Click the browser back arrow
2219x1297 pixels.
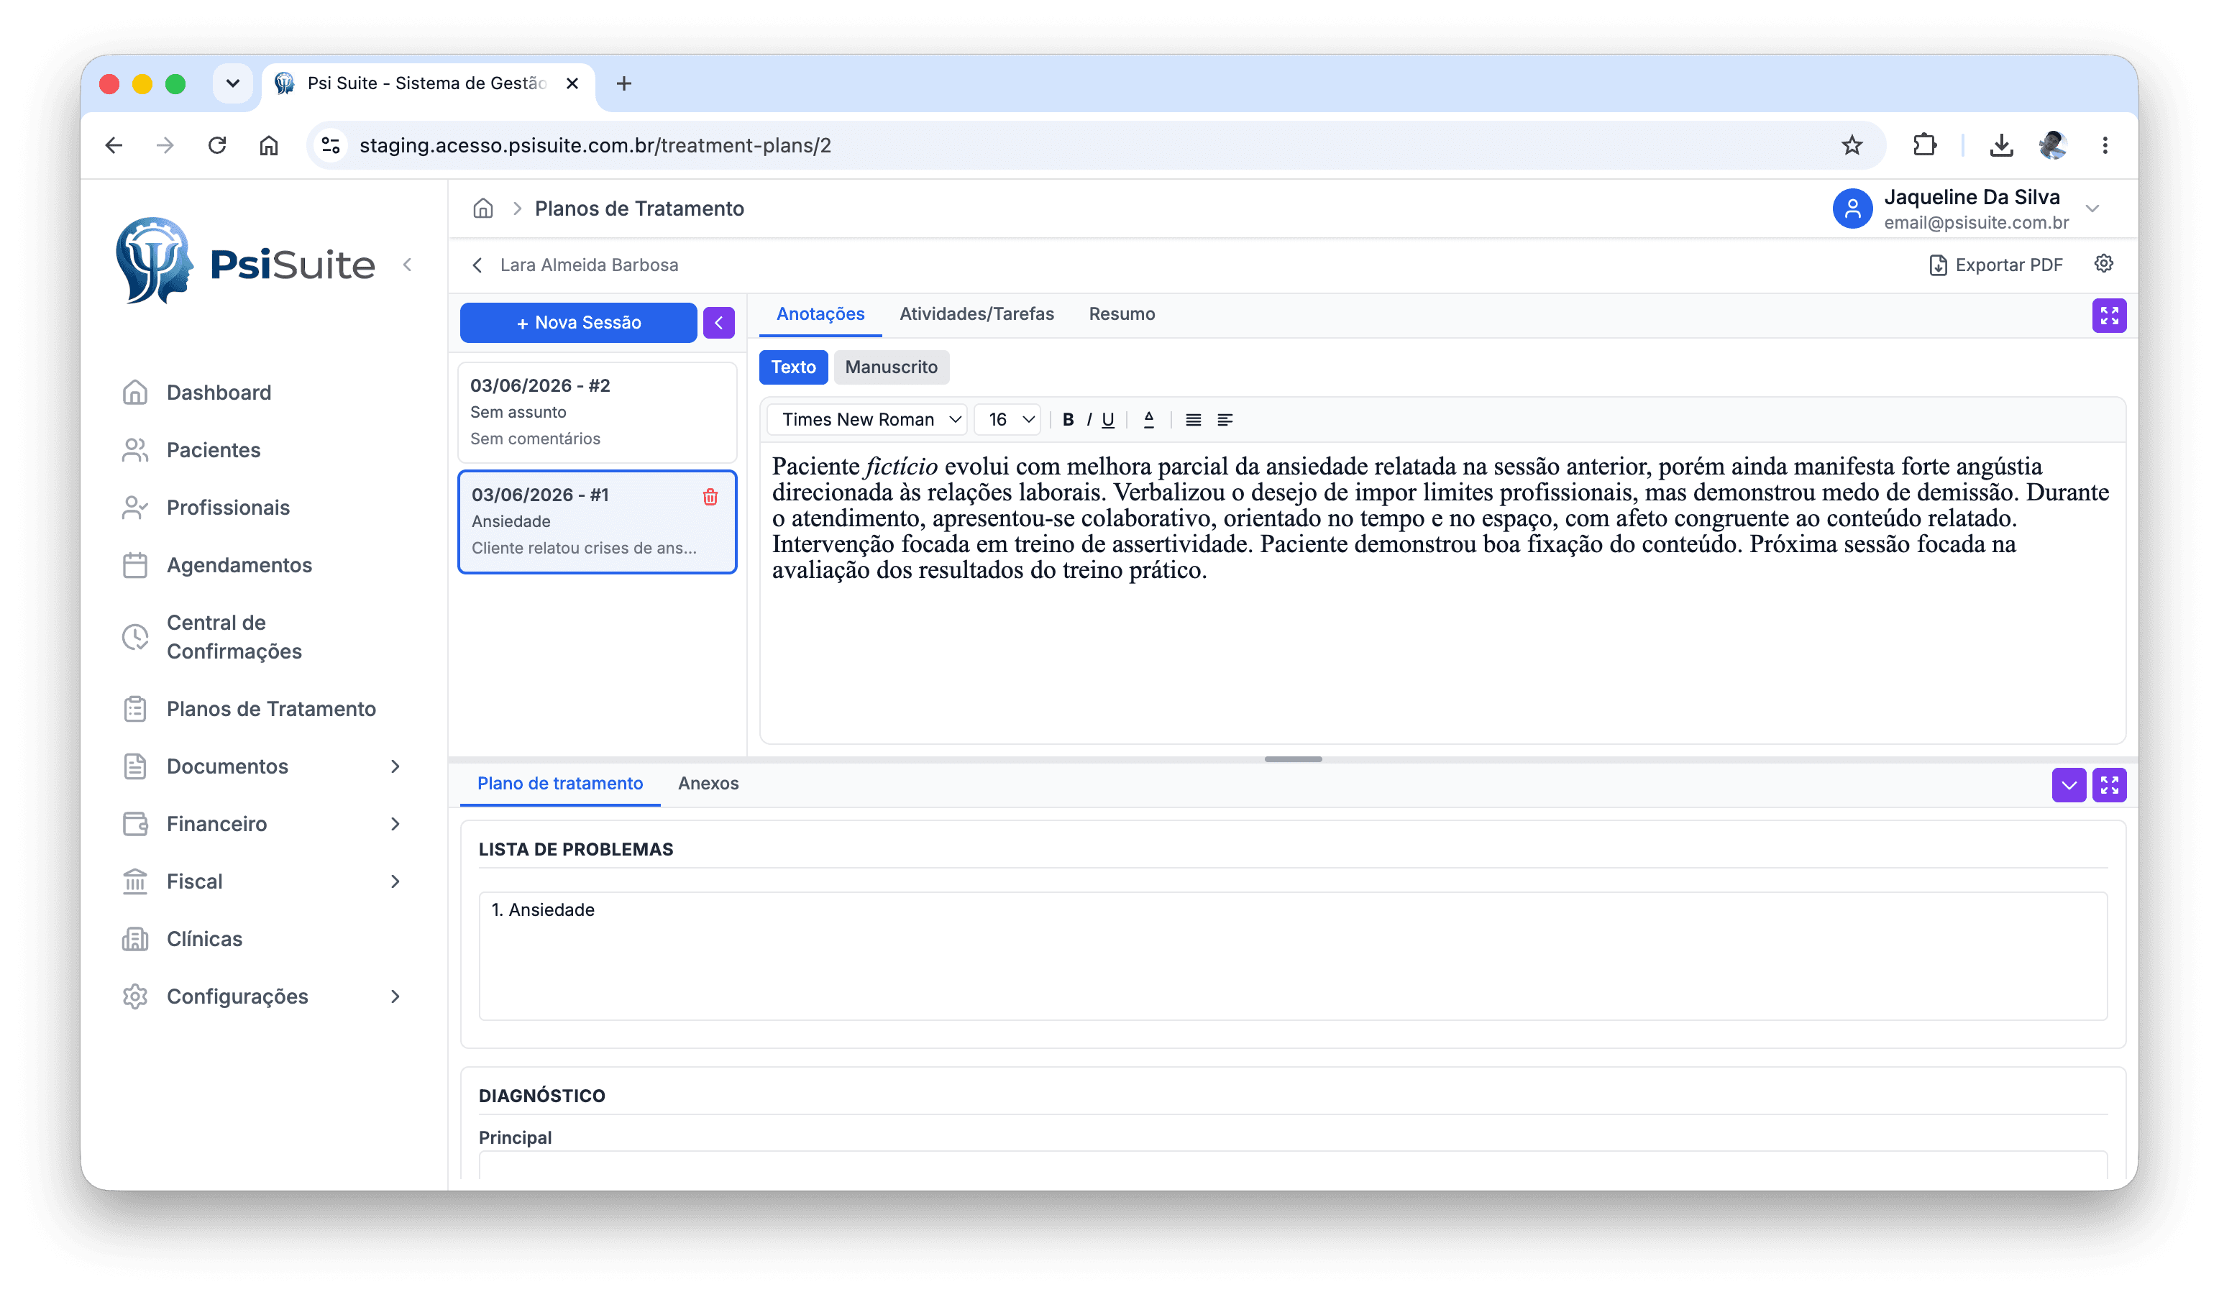pyautogui.click(x=114, y=145)
